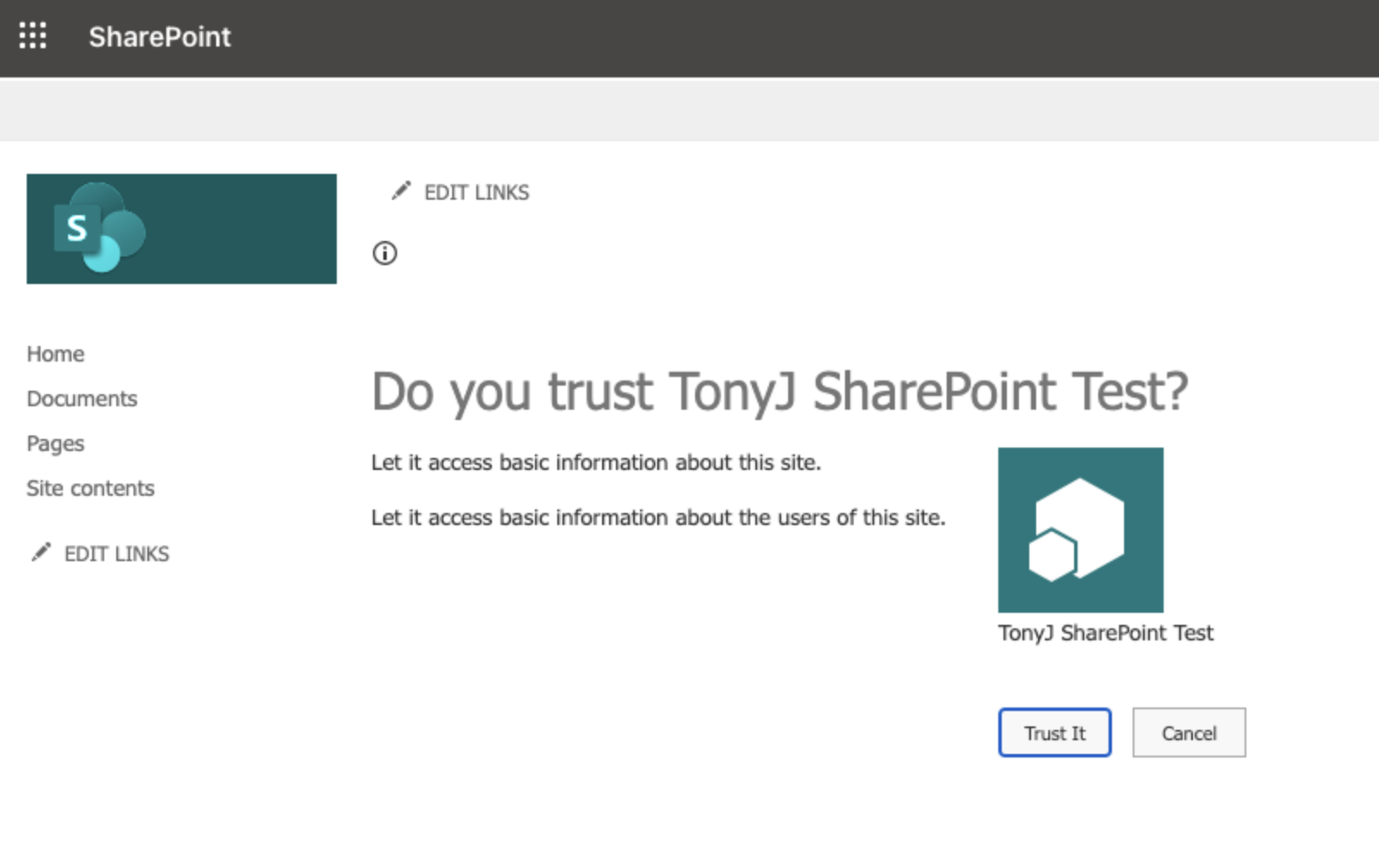Click the SharePoint site logo thumbnail
This screenshot has width=1379, height=859.
[x=181, y=227]
